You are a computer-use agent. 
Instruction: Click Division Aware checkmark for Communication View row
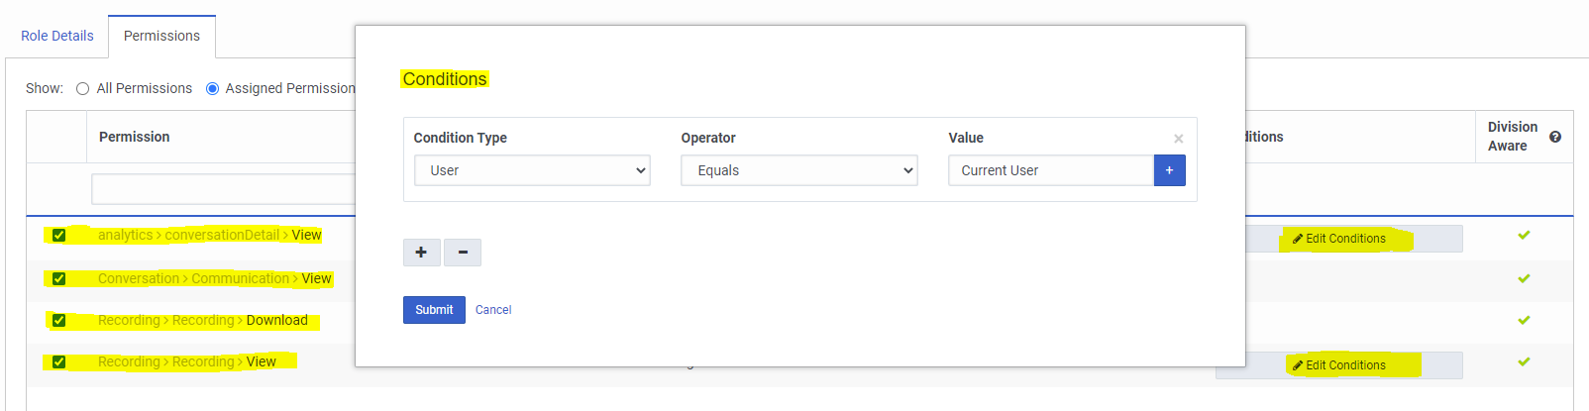pyautogui.click(x=1524, y=278)
